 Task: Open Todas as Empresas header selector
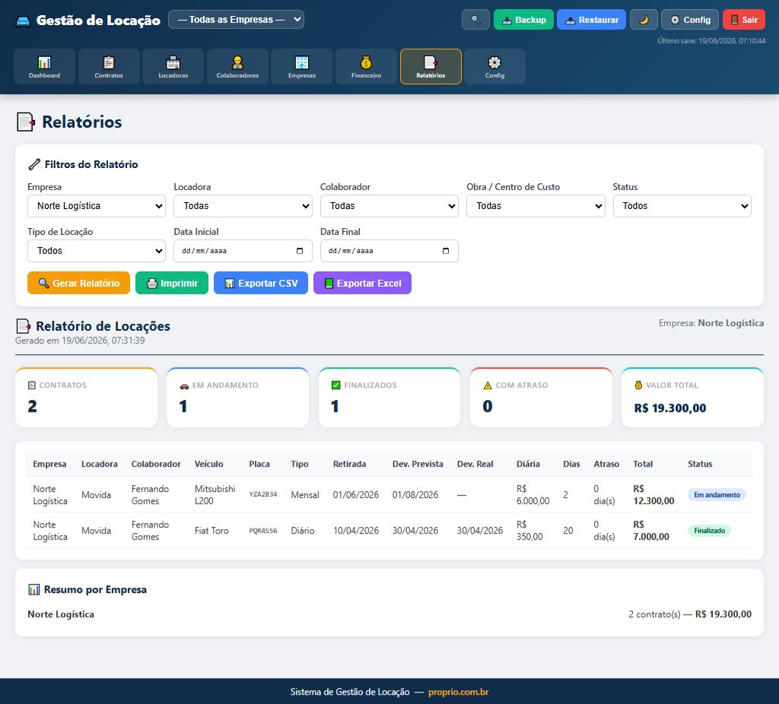coord(236,19)
